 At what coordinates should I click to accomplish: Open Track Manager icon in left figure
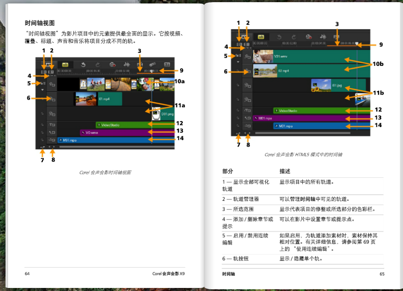click(x=51, y=72)
